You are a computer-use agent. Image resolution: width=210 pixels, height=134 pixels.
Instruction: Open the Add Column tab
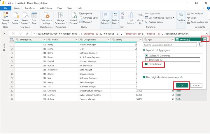[x=46, y=8]
